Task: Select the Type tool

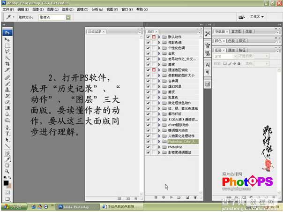Action: point(7,134)
